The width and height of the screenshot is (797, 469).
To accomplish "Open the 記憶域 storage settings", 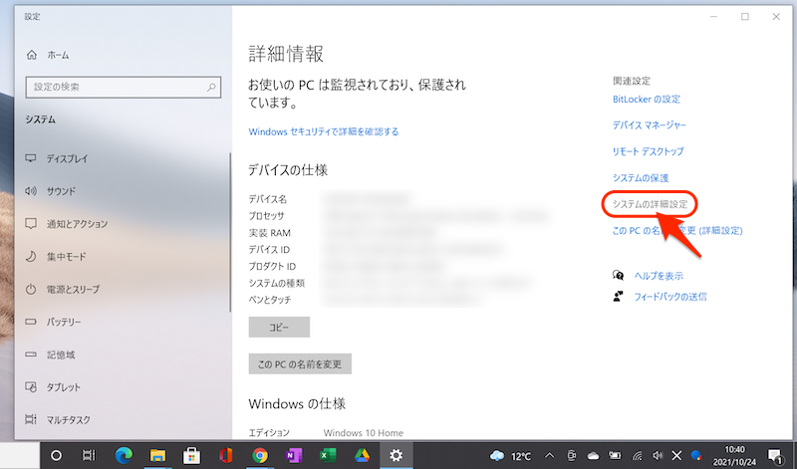I will (x=60, y=354).
